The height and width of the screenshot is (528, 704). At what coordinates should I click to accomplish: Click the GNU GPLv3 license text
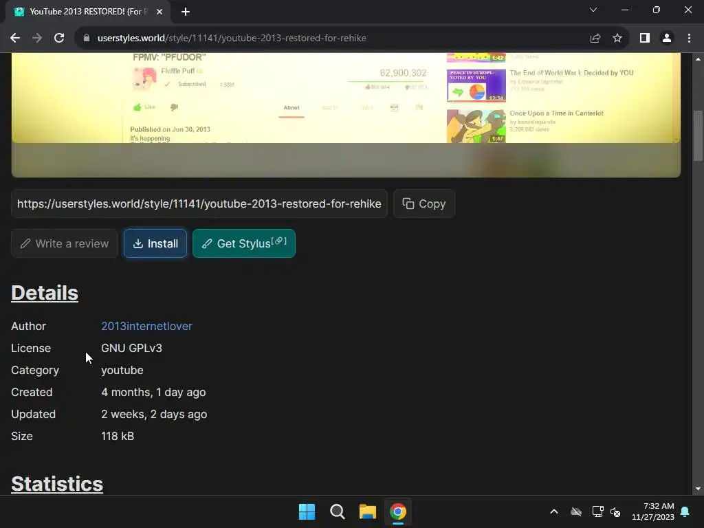pos(131,348)
